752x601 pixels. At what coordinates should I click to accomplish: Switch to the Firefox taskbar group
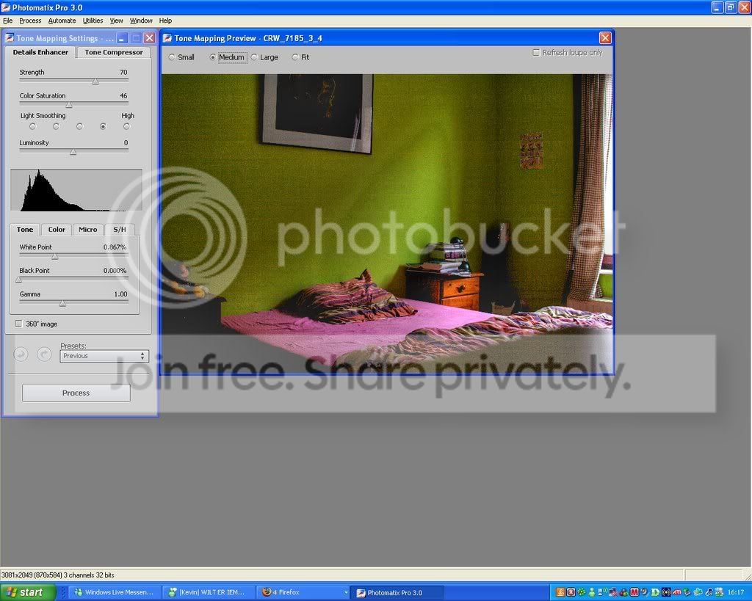point(303,592)
